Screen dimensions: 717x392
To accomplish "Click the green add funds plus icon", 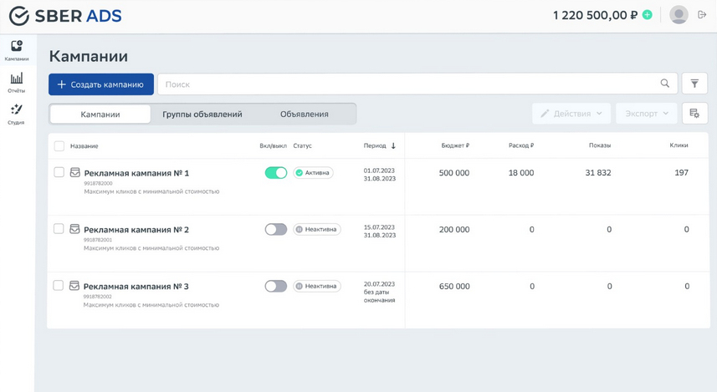I will (x=647, y=15).
